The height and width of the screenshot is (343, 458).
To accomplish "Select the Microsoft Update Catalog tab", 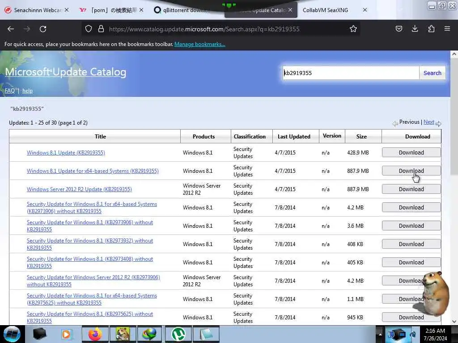I will point(261,10).
